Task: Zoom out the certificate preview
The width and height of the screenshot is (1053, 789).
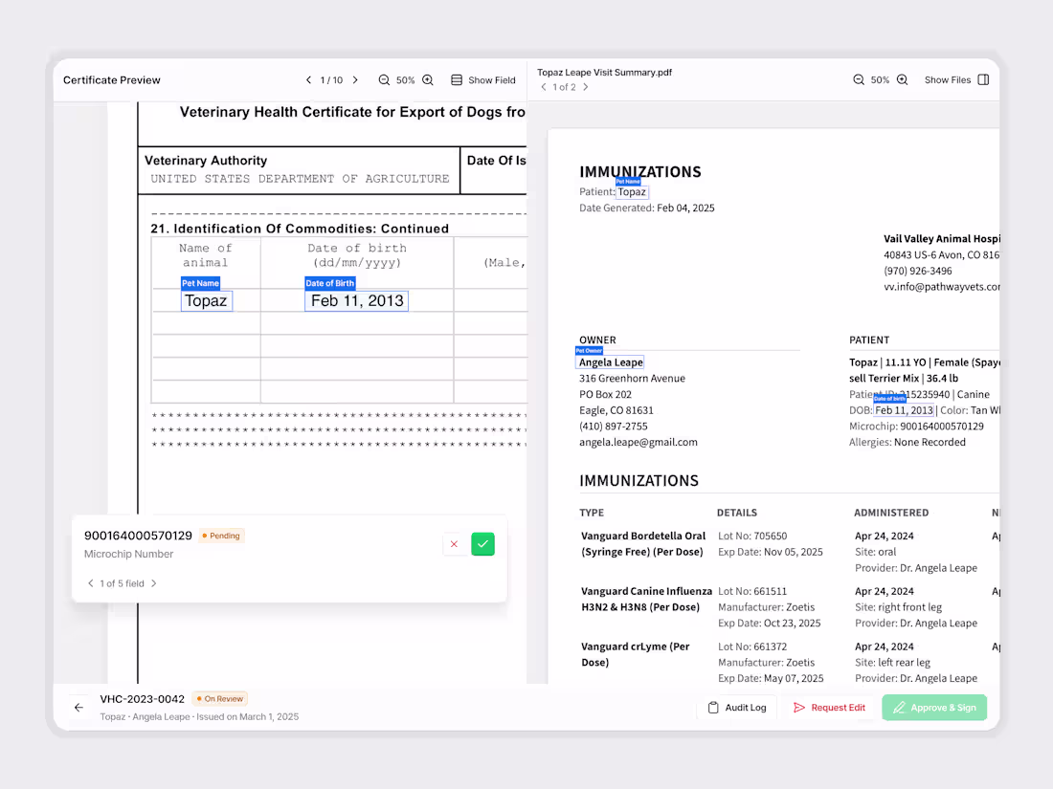Action: (x=386, y=80)
